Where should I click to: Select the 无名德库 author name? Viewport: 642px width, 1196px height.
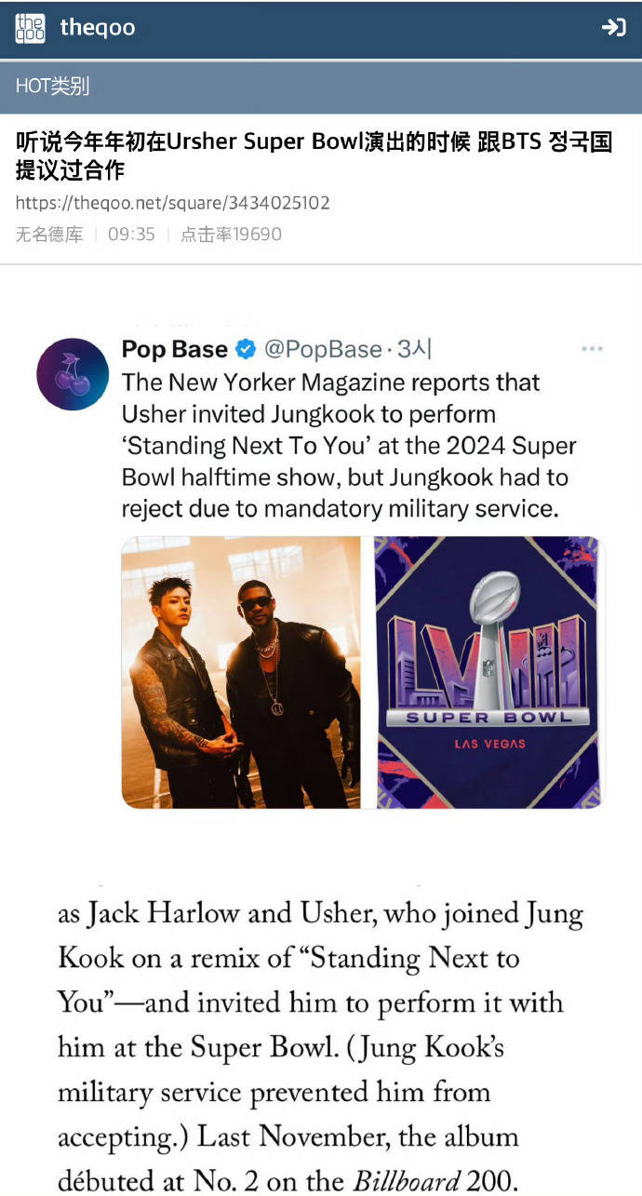click(x=49, y=235)
